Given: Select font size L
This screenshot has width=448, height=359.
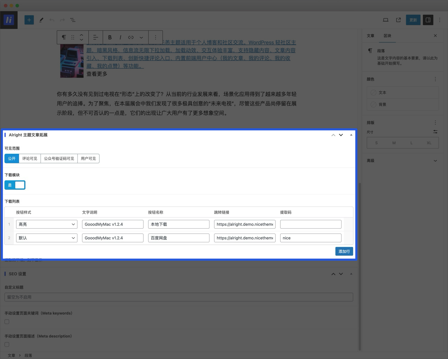Looking at the screenshot, I should pyautogui.click(x=412, y=143).
